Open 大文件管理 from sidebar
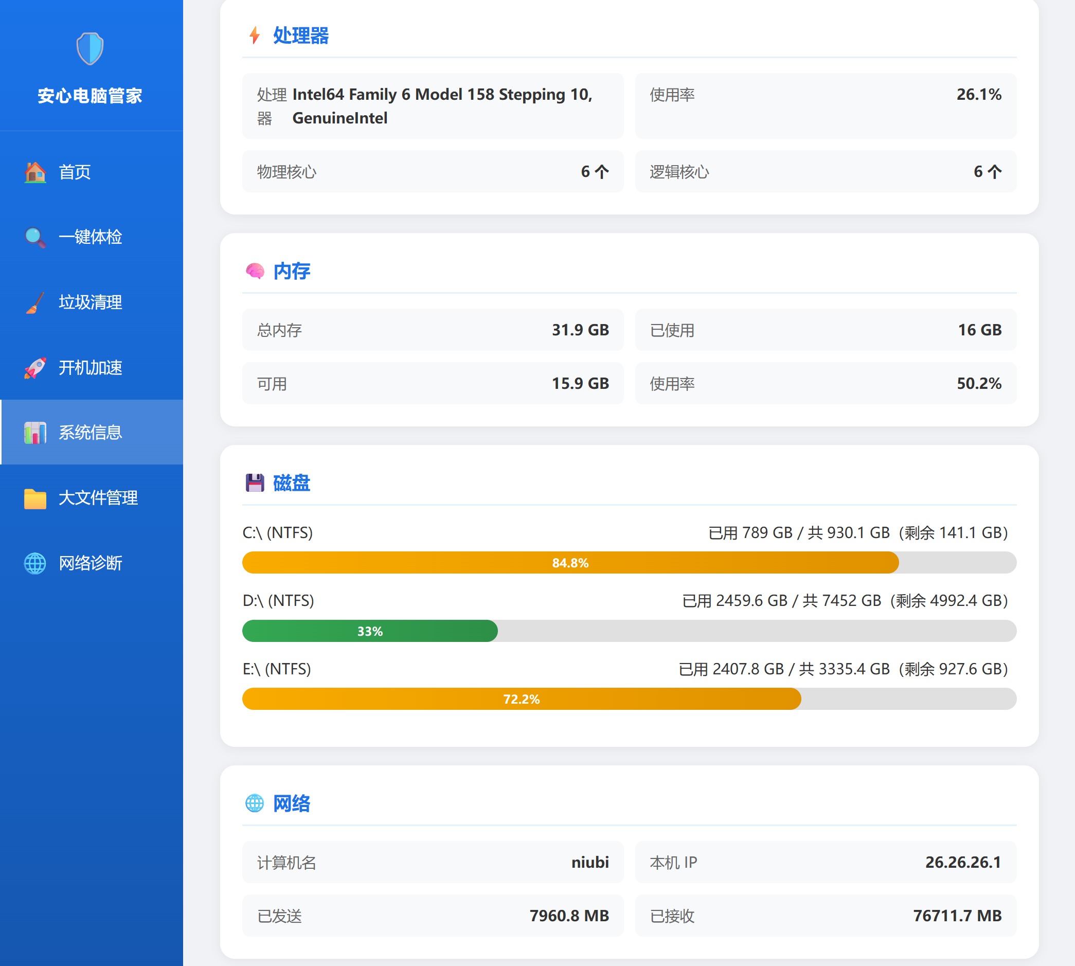The height and width of the screenshot is (966, 1075). pos(98,498)
